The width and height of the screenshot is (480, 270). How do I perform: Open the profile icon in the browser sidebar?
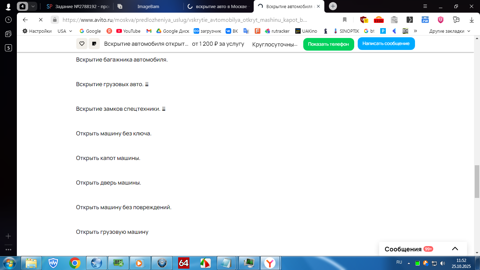(8, 6)
